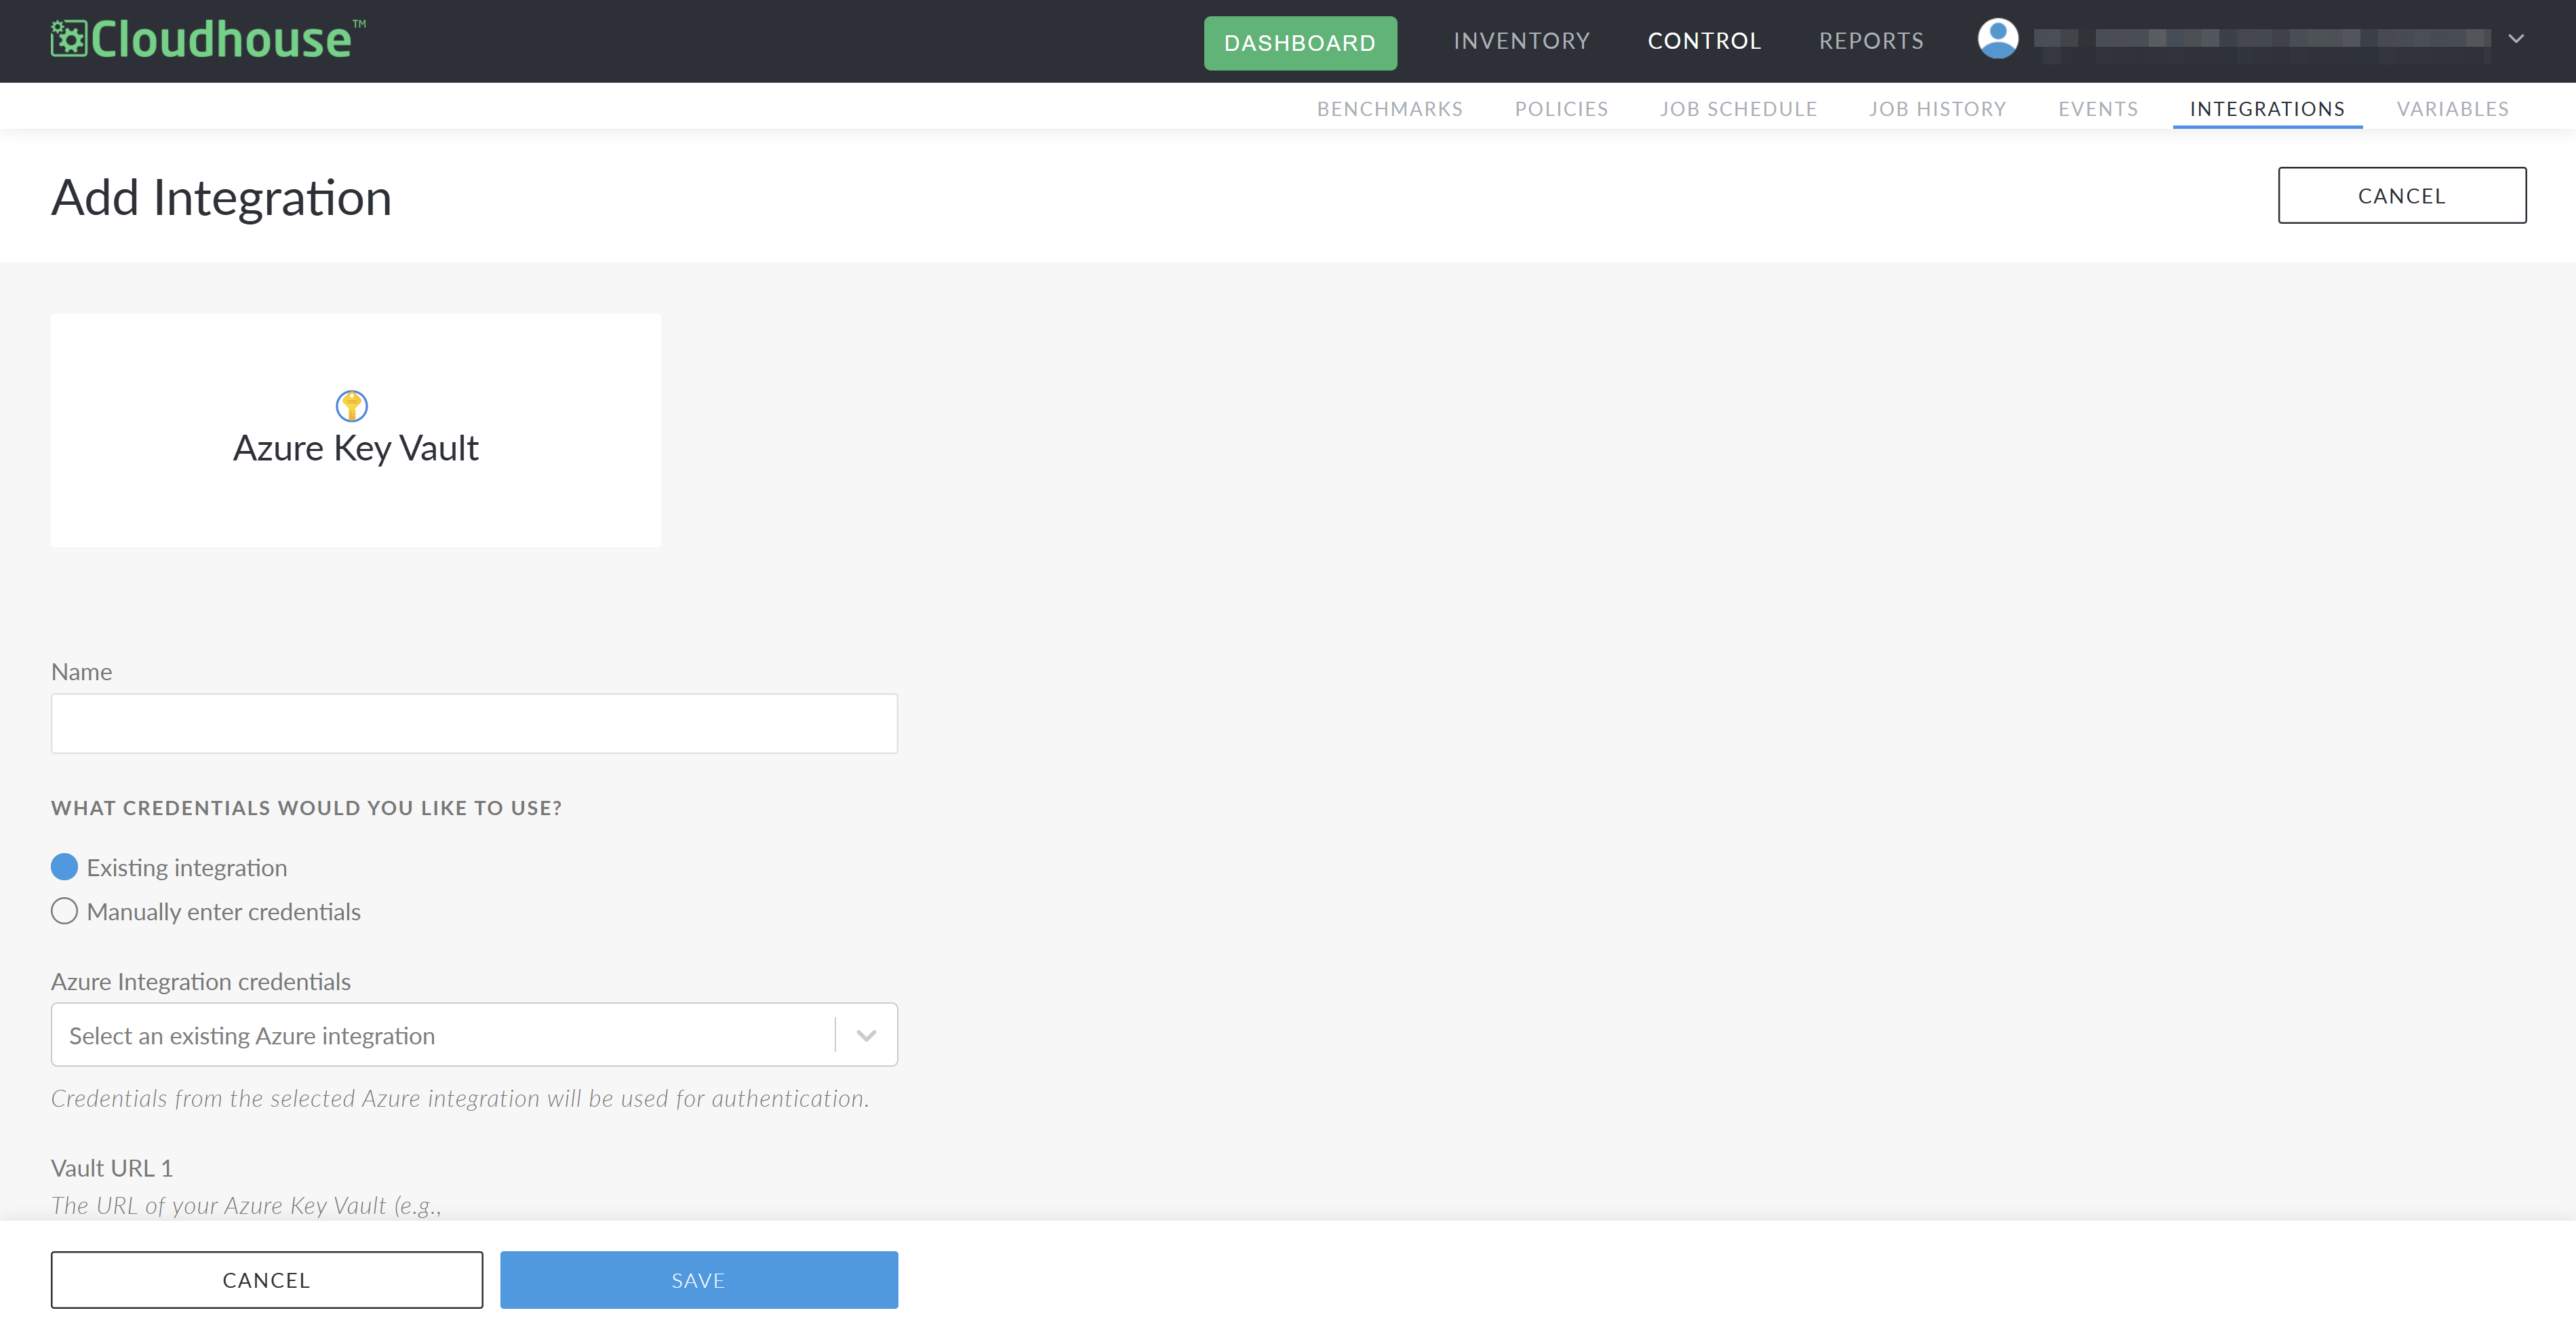The height and width of the screenshot is (1338, 2576).
Task: Open the user profile avatar icon
Action: pos(1997,39)
